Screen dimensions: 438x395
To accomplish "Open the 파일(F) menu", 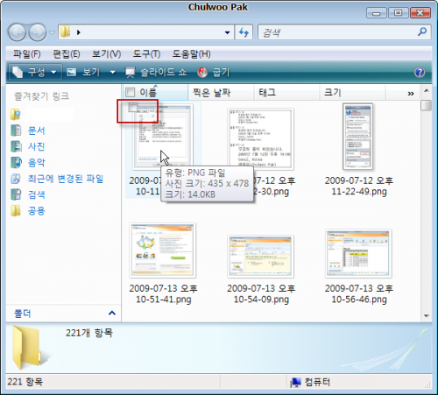I will (27, 54).
